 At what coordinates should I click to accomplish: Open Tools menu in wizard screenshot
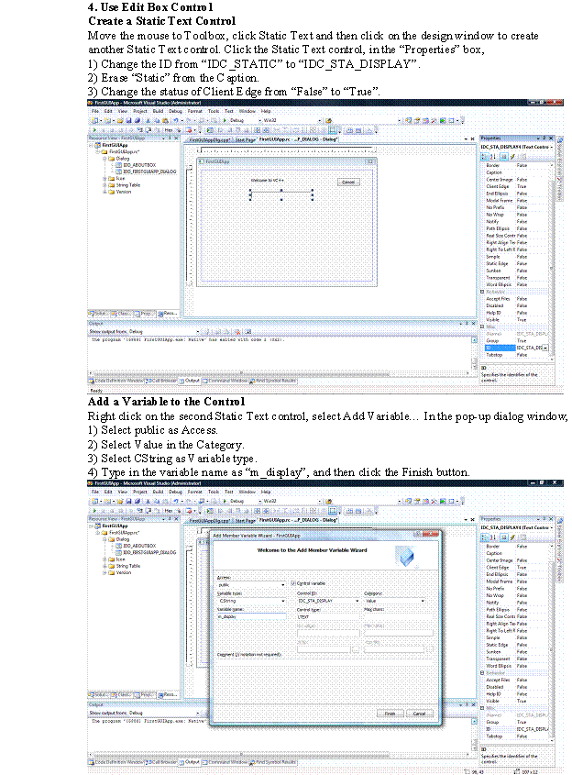pos(214,492)
